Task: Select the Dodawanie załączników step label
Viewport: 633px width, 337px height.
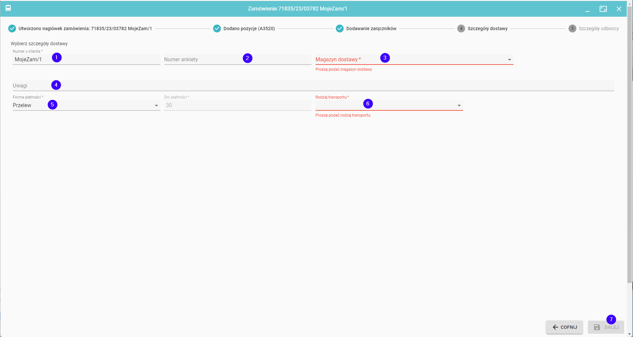Action: coord(371,28)
